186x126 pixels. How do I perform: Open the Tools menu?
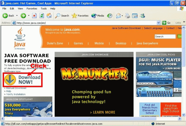[44, 8]
